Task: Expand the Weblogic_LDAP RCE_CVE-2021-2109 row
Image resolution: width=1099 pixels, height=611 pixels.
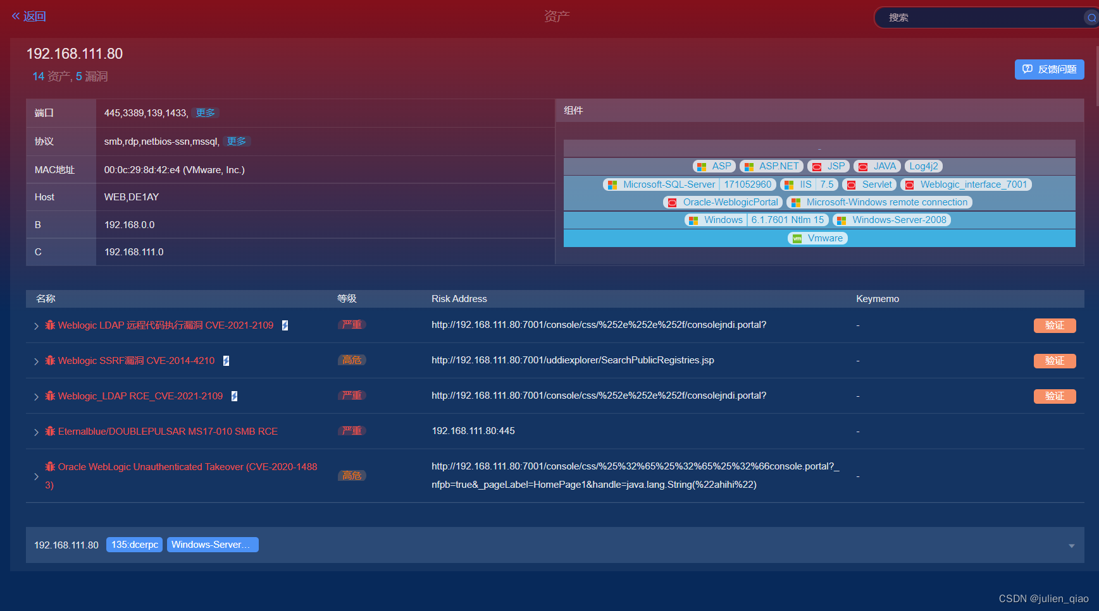Action: point(36,397)
